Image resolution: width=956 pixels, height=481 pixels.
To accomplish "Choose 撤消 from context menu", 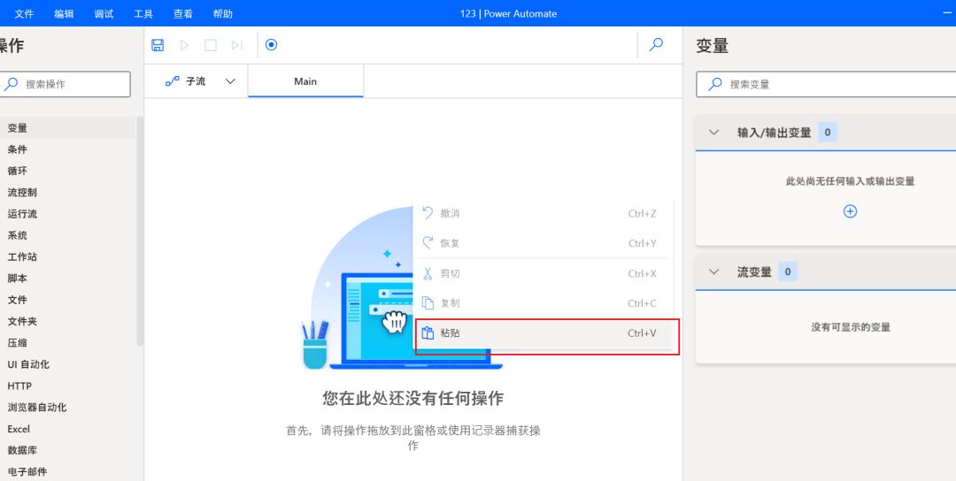I will [544, 213].
